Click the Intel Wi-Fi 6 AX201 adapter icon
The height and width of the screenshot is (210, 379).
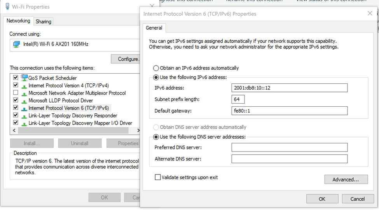[16, 44]
